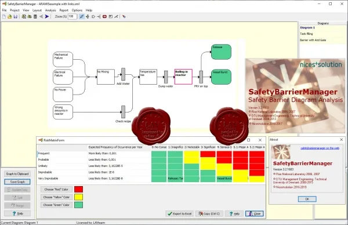Click the Save diskette toolbar icon
This screenshot has width=348, height=225.
[15, 17]
